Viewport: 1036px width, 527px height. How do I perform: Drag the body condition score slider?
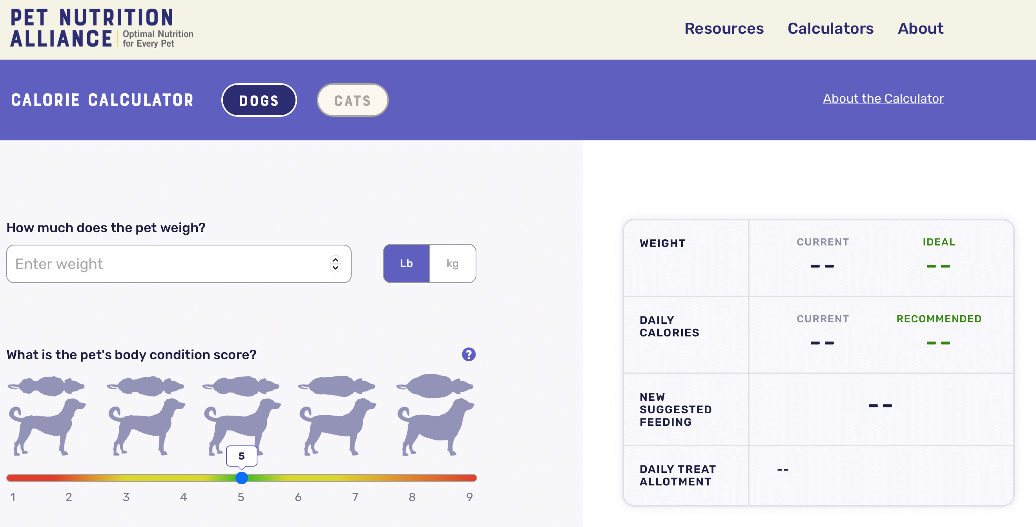pos(241,477)
